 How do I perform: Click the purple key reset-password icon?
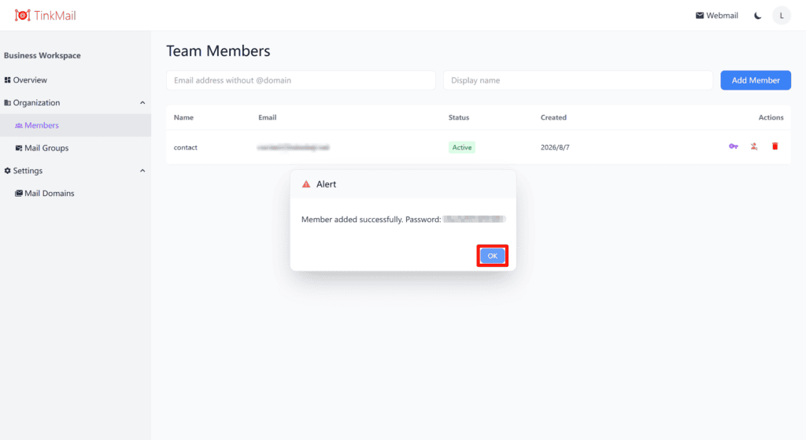pyautogui.click(x=733, y=146)
